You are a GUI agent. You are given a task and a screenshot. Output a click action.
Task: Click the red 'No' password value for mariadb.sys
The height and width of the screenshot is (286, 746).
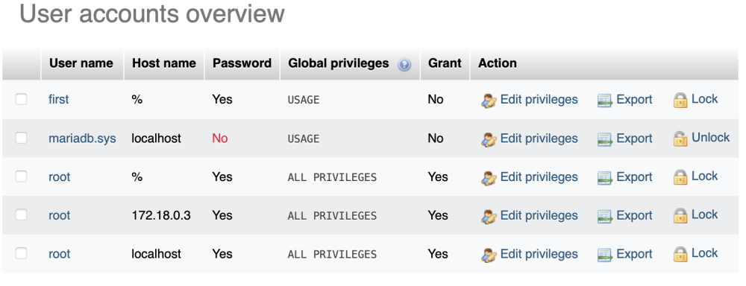click(x=220, y=139)
